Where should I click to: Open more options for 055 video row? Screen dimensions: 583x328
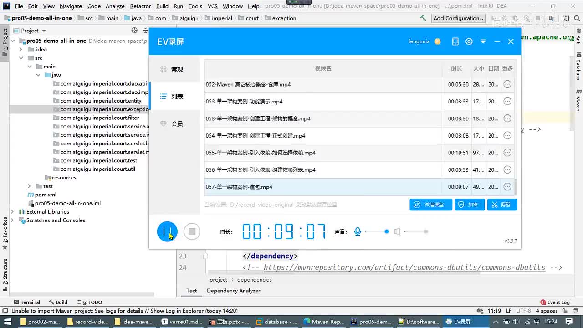[x=507, y=153]
